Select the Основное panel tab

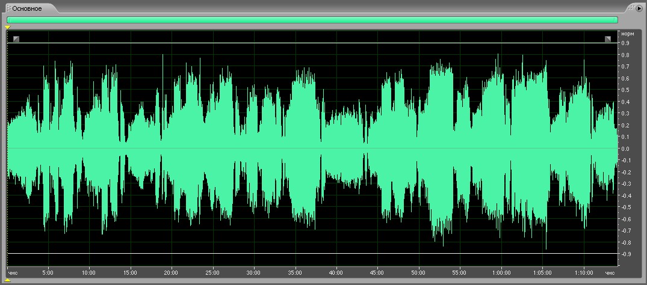pyautogui.click(x=27, y=8)
